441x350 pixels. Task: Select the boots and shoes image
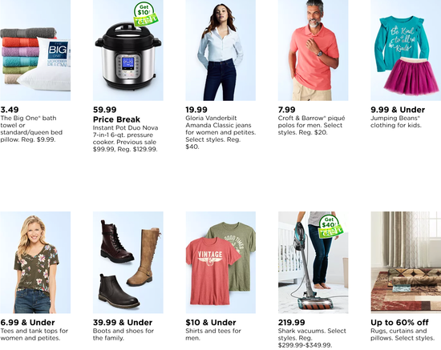click(128, 263)
